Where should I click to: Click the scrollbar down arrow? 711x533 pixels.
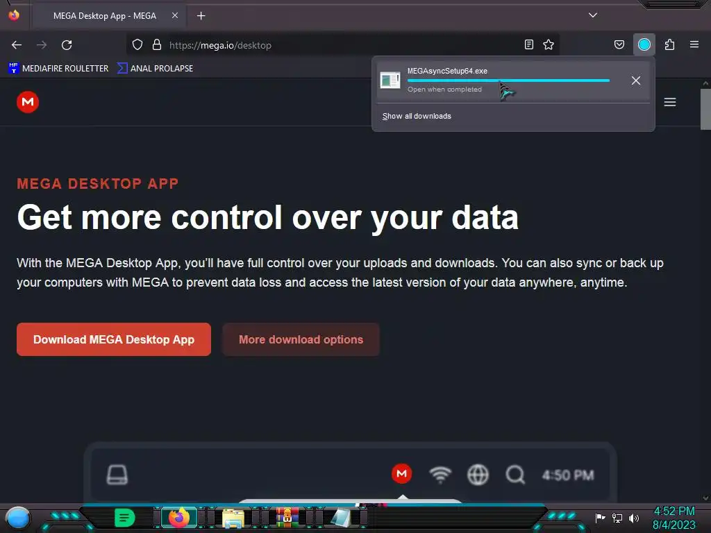(705, 498)
